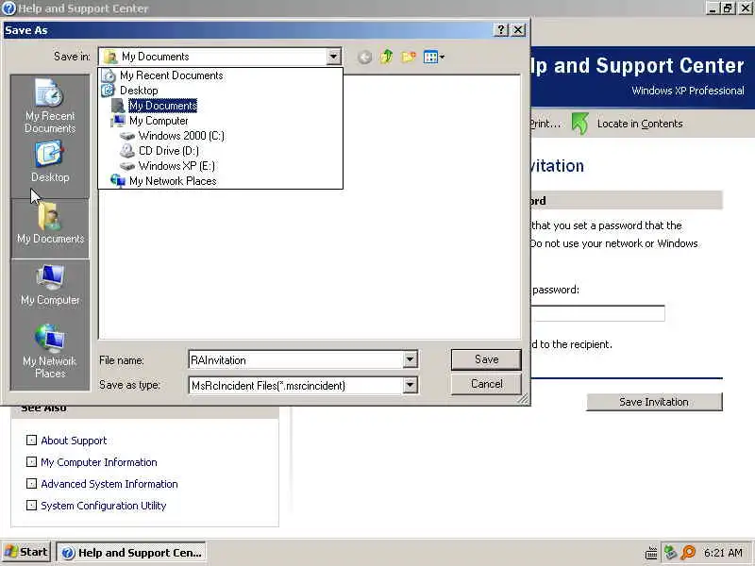Click the System Configuration Utility bullet icon
Image resolution: width=755 pixels, height=566 pixels.
[31, 506]
